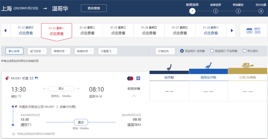Viewport: 268px width, 139px height.
Task: Sort by 降落时间
Action: [61, 51]
